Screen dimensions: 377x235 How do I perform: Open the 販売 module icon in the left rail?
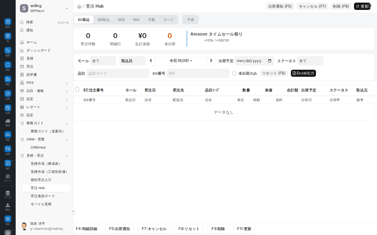coord(8,22)
